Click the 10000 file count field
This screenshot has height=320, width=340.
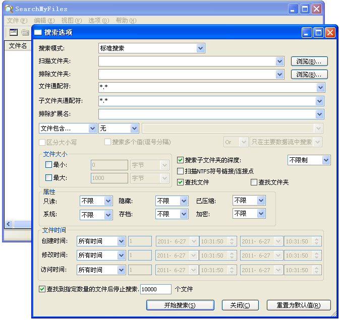(156, 289)
